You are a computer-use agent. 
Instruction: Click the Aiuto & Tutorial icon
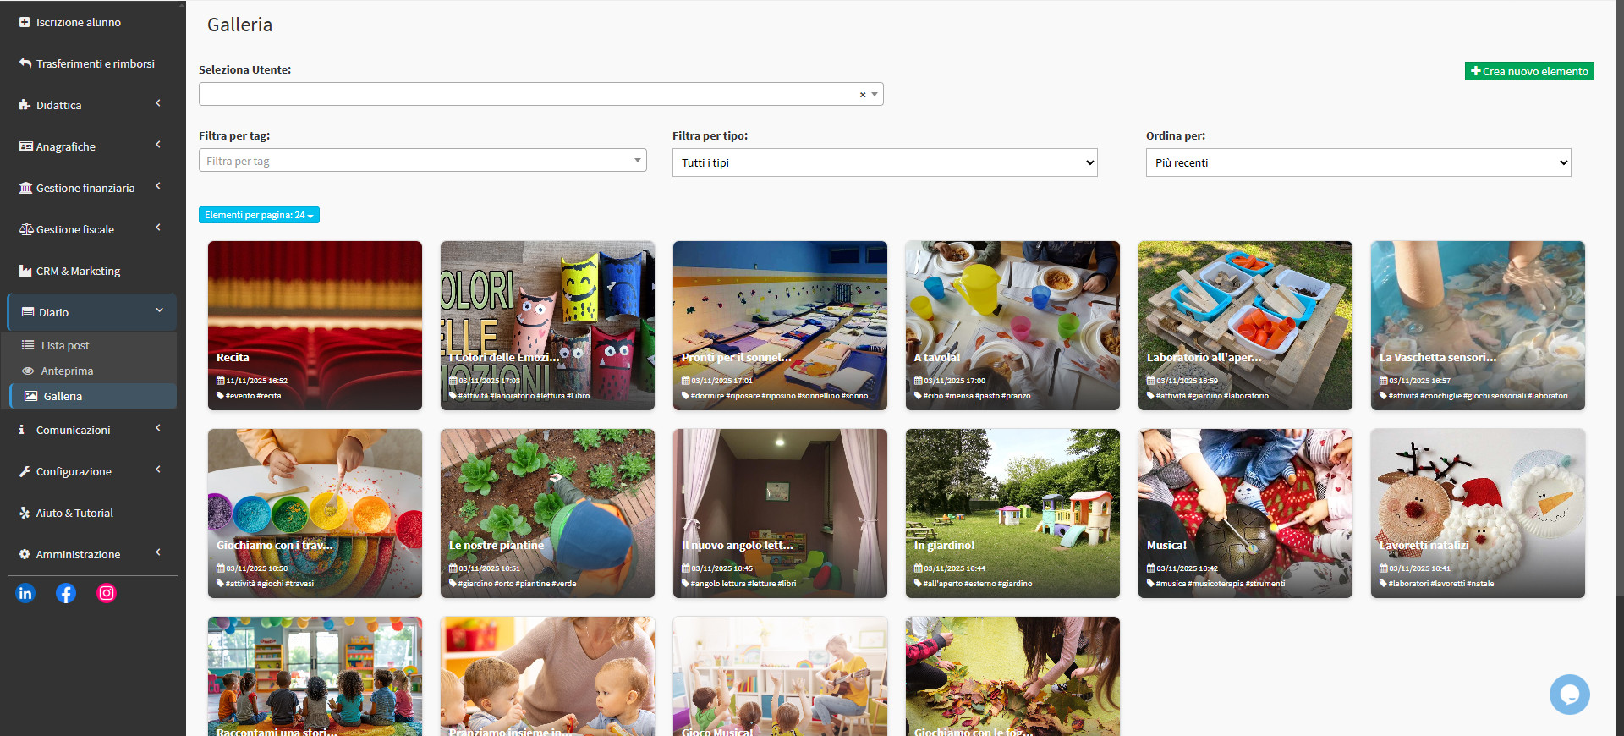pos(25,513)
